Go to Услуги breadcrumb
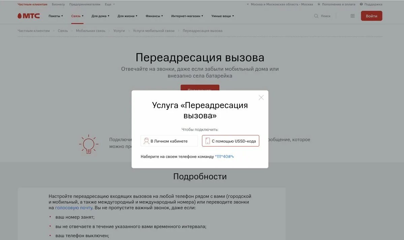 [119, 31]
